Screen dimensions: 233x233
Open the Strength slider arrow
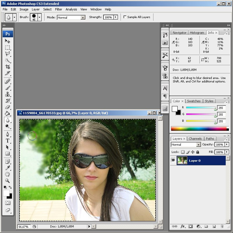(x=115, y=17)
